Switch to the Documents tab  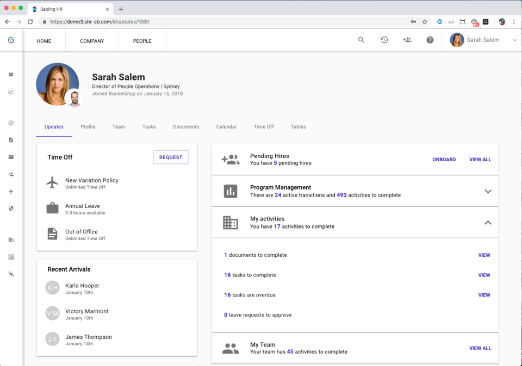[x=186, y=127]
